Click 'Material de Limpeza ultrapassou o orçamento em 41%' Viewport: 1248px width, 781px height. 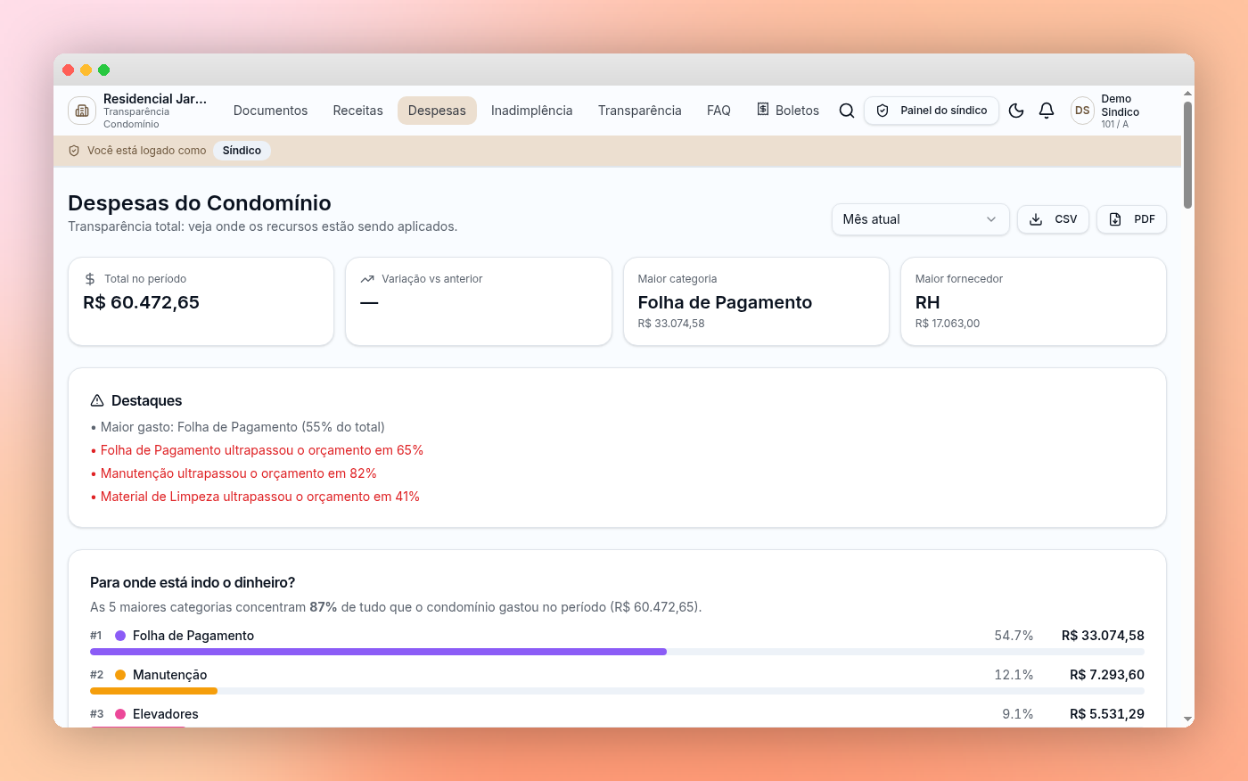point(259,497)
